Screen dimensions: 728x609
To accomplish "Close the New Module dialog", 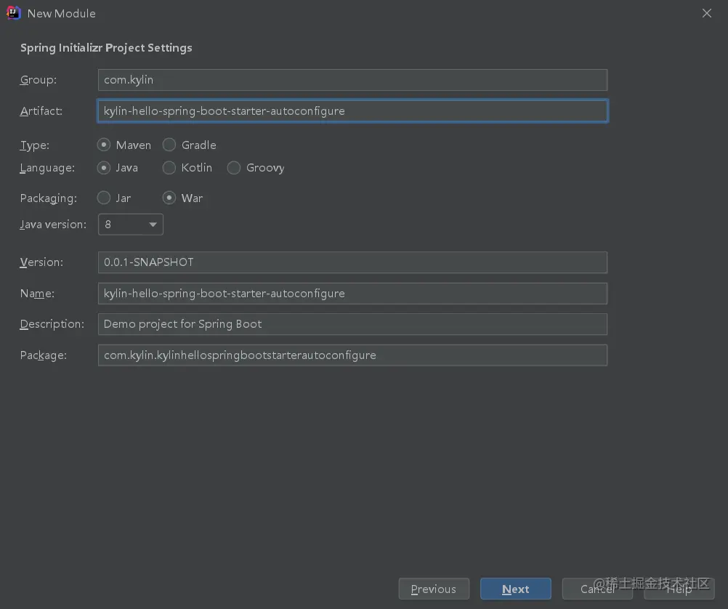I will (x=707, y=13).
